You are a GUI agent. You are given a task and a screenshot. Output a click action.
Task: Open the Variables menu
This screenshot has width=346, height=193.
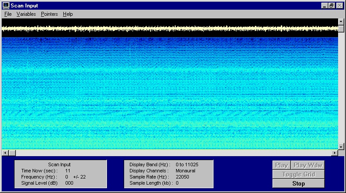(26, 14)
